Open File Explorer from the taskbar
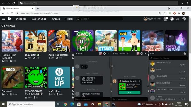191x107 pixels. [x=99, y=104]
